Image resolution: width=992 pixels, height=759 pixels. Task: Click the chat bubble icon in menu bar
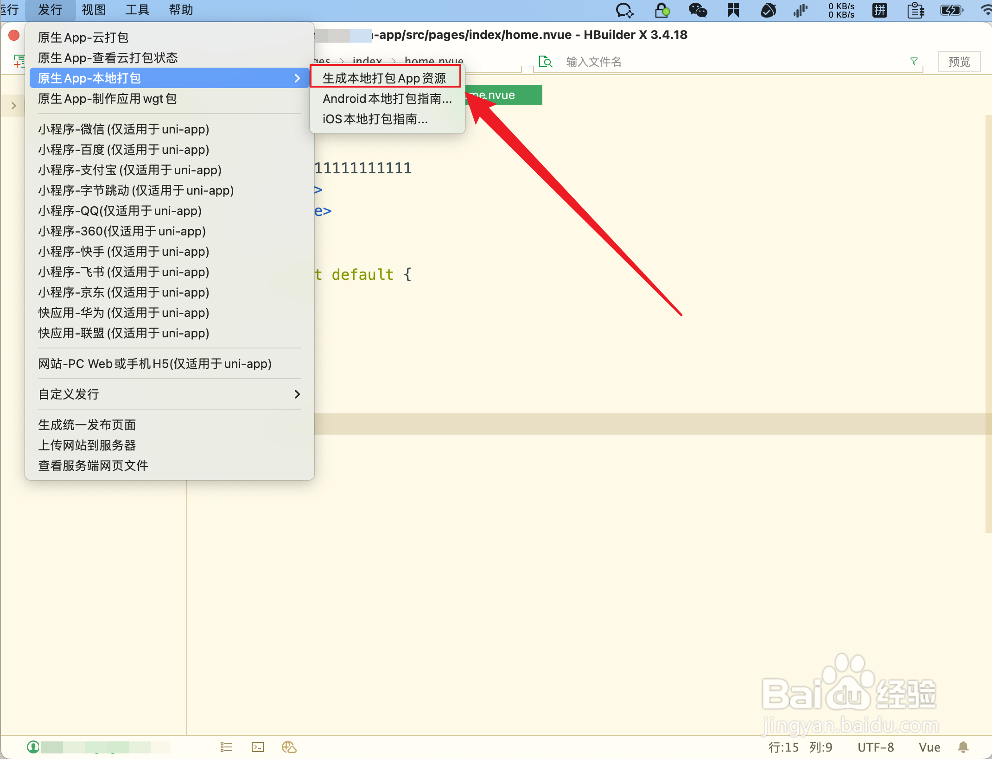pos(624,10)
